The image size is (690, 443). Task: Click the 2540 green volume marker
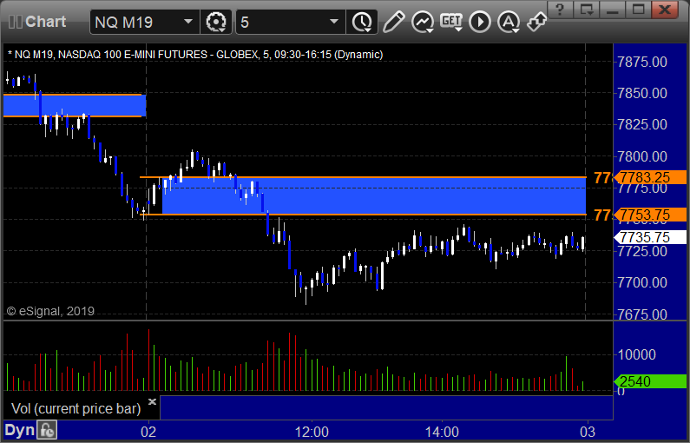(650, 381)
